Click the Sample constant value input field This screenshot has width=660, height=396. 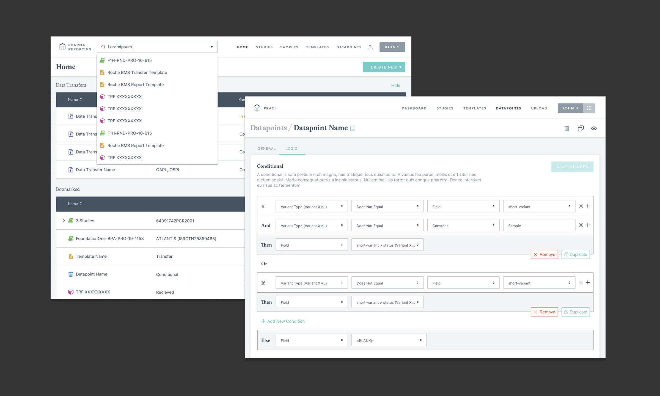pos(539,225)
